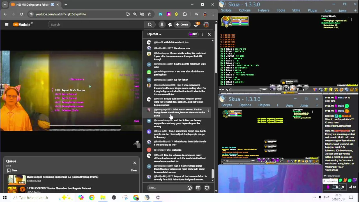Expand the Top chat mode dropdown

[x=154, y=34]
